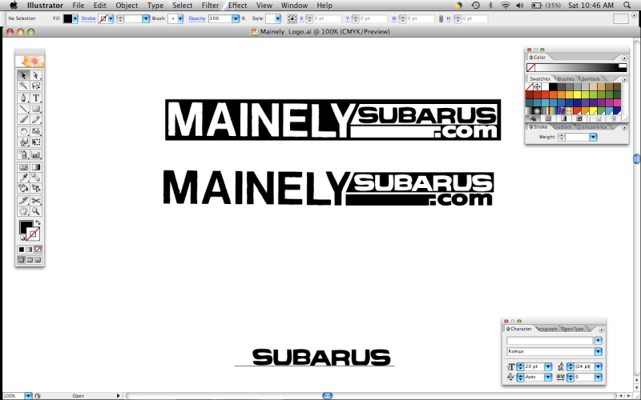641x400 pixels.
Task: Set paint mode to None in toolbox
Action: pyautogui.click(x=38, y=250)
